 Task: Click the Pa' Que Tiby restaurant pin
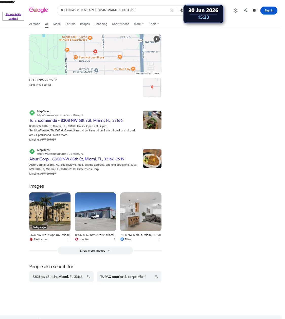[x=133, y=69]
